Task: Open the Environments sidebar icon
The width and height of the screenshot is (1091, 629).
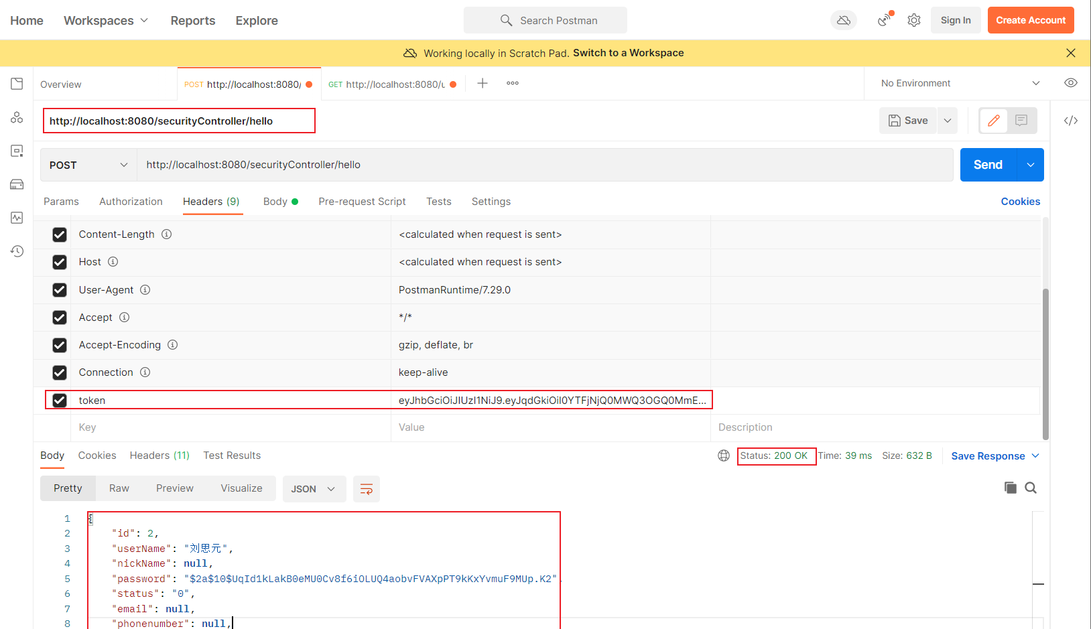Action: pyautogui.click(x=17, y=151)
